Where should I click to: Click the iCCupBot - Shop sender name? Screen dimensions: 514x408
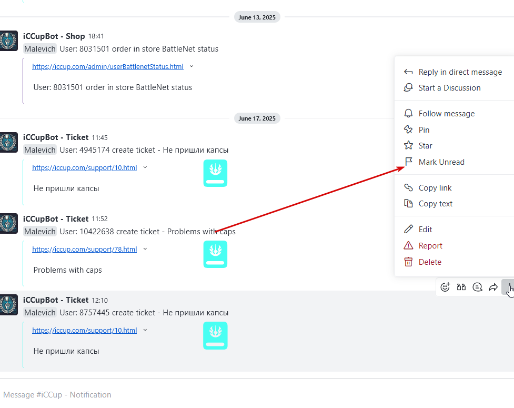tap(54, 36)
